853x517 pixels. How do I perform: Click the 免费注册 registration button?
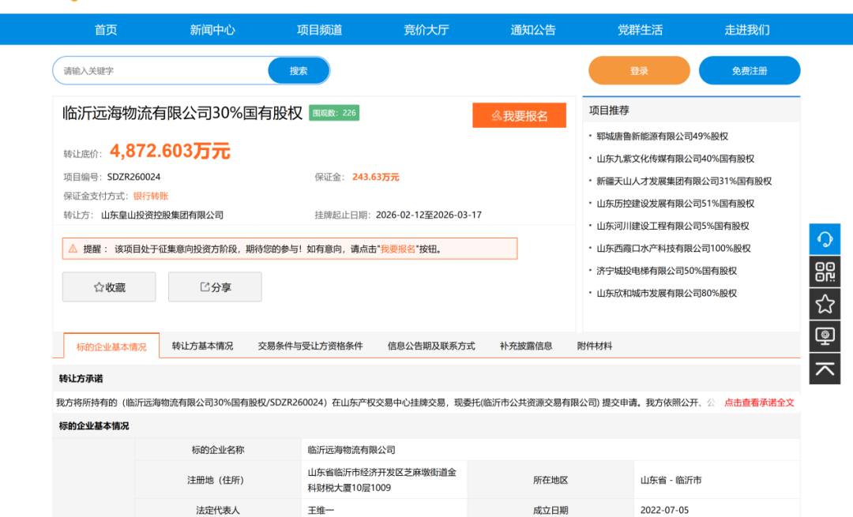[749, 70]
